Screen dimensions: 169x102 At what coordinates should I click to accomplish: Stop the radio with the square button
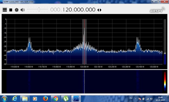tap(11, 10)
